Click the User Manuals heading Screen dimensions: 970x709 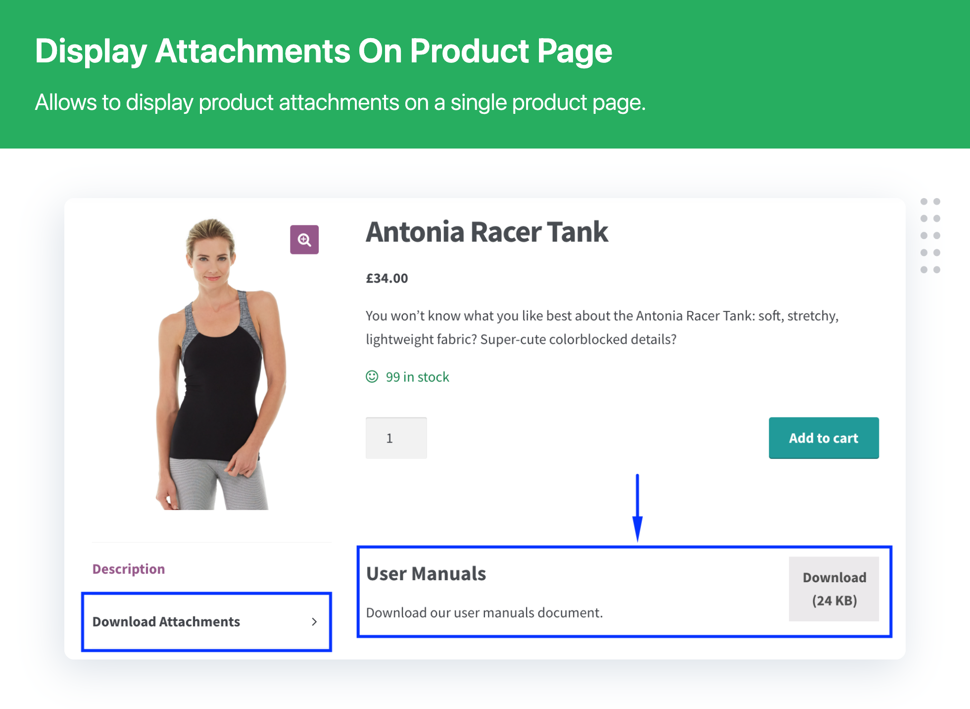(x=426, y=573)
